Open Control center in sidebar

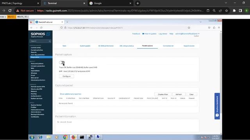tap(36, 47)
